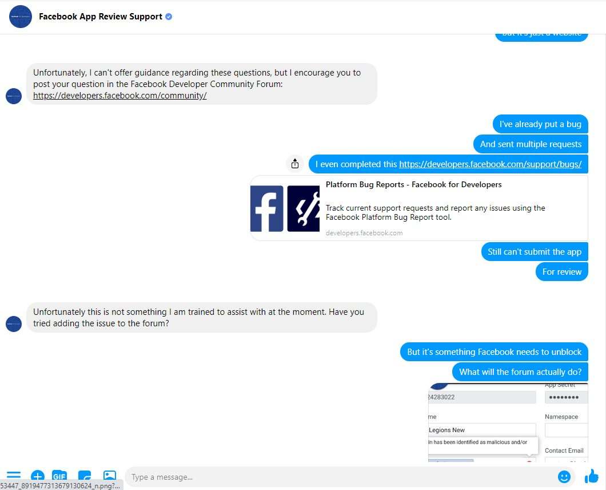Click the bot avatar beside the forum suggestion message
The height and width of the screenshot is (490, 606).
tap(14, 324)
